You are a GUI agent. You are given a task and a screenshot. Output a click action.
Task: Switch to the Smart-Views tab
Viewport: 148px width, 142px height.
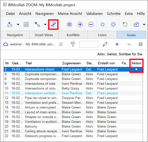pyautogui.click(x=44, y=35)
